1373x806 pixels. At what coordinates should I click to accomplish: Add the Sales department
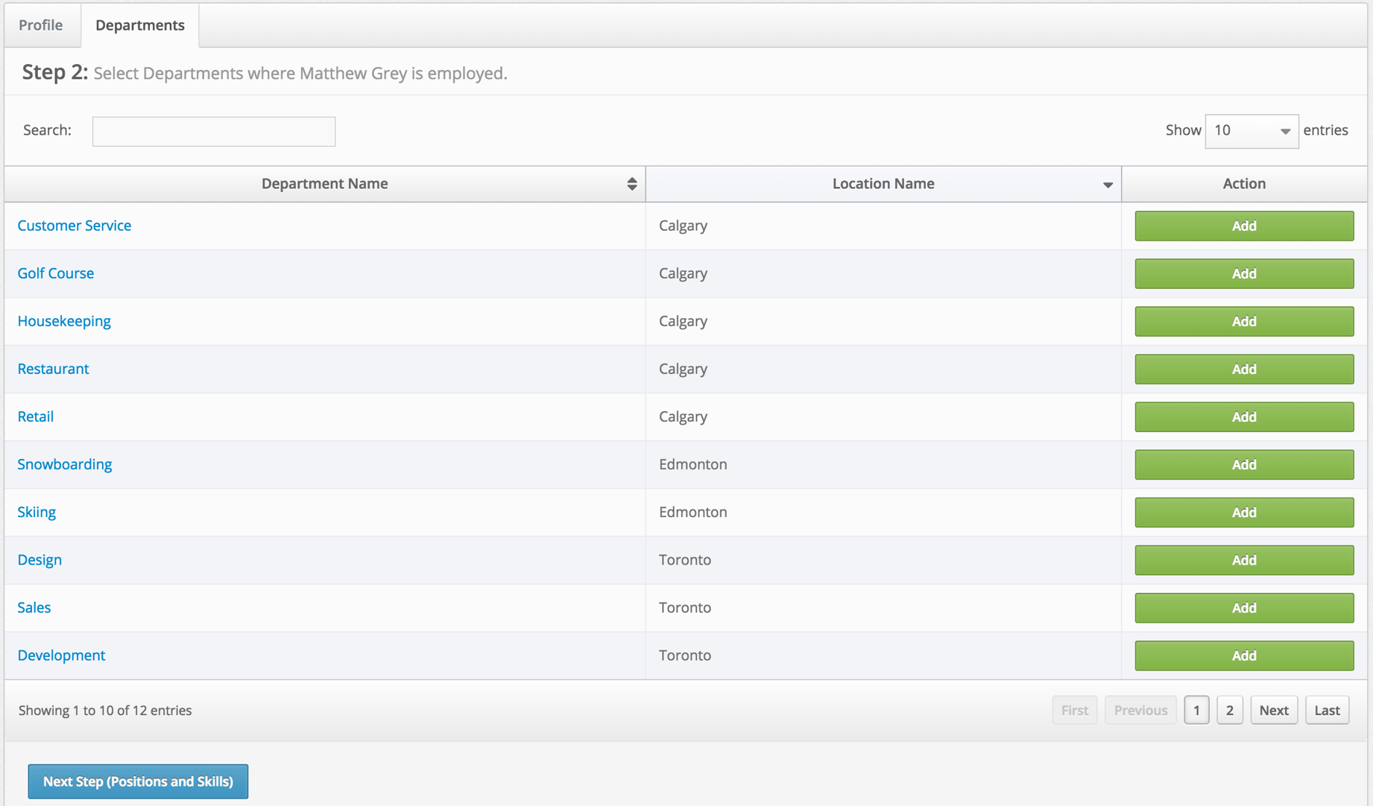[x=1243, y=608]
